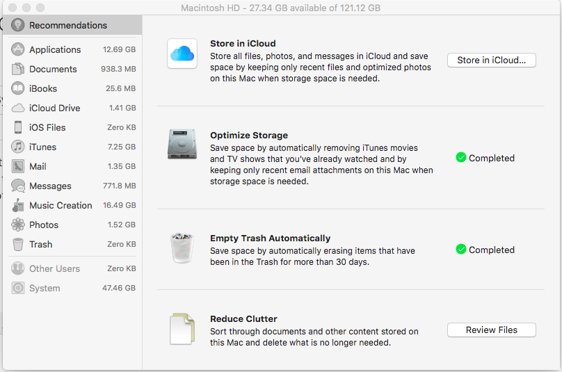The image size is (562, 372).
Task: Click the Reduce Clutter documents icon
Action: [x=182, y=329]
